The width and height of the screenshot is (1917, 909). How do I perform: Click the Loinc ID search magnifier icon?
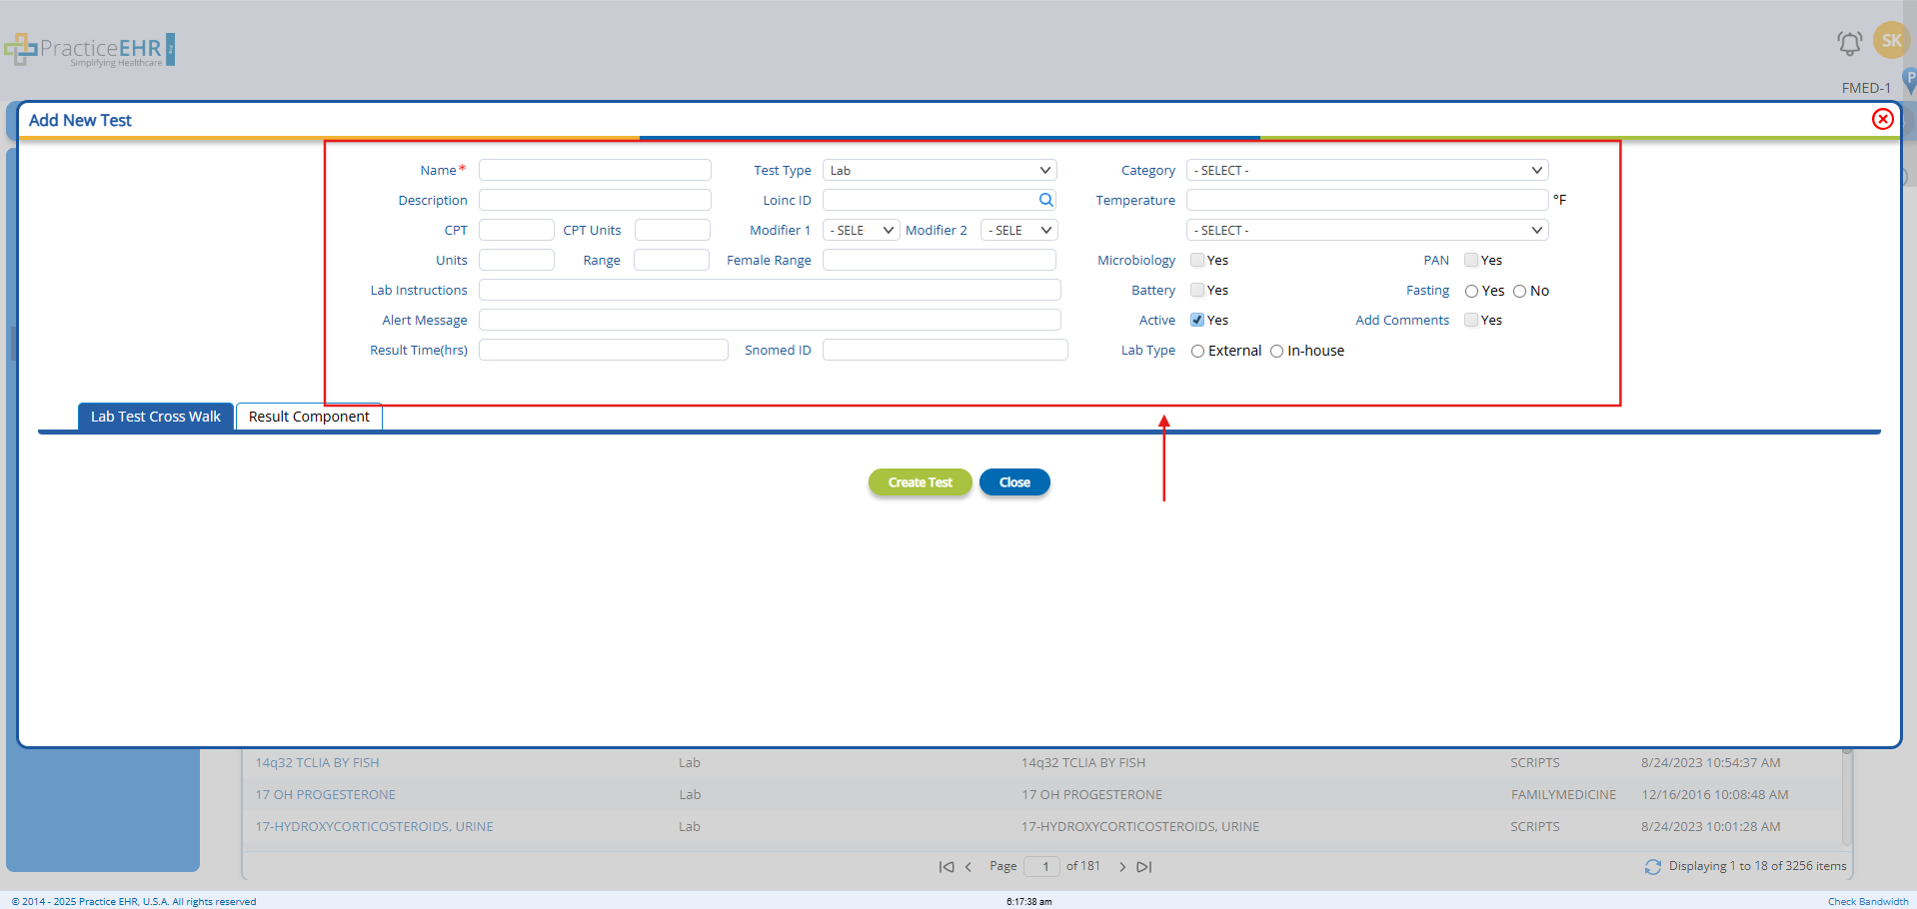point(1045,200)
